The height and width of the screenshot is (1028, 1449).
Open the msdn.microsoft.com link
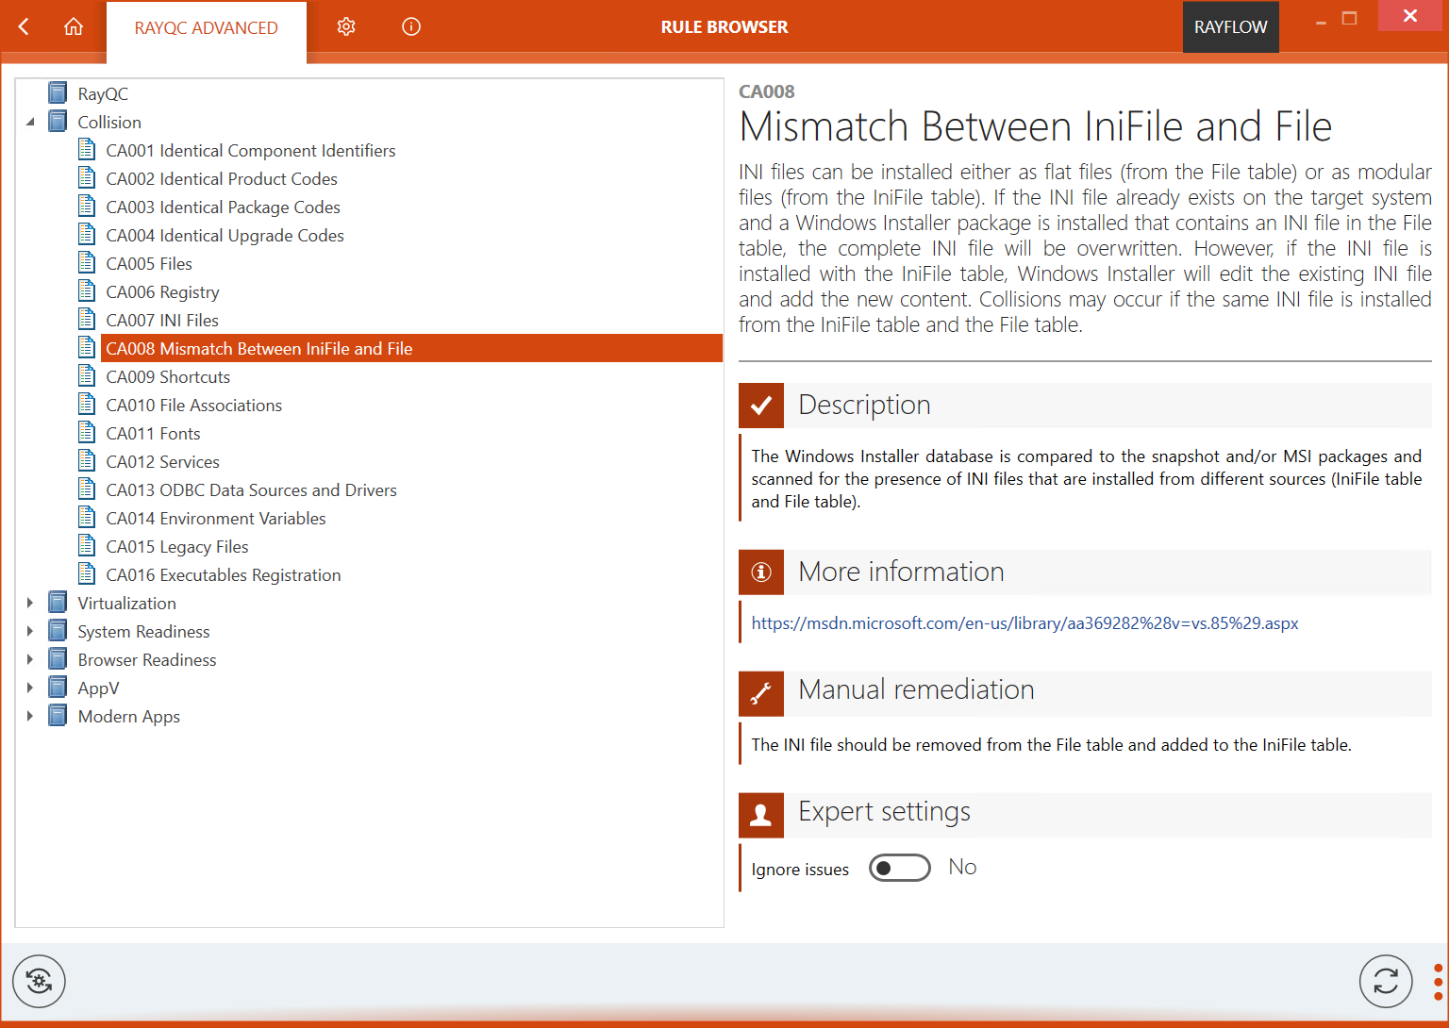(1024, 623)
